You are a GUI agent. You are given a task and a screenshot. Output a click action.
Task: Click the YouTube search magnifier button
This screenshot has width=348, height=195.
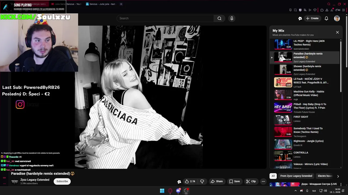(x=219, y=18)
